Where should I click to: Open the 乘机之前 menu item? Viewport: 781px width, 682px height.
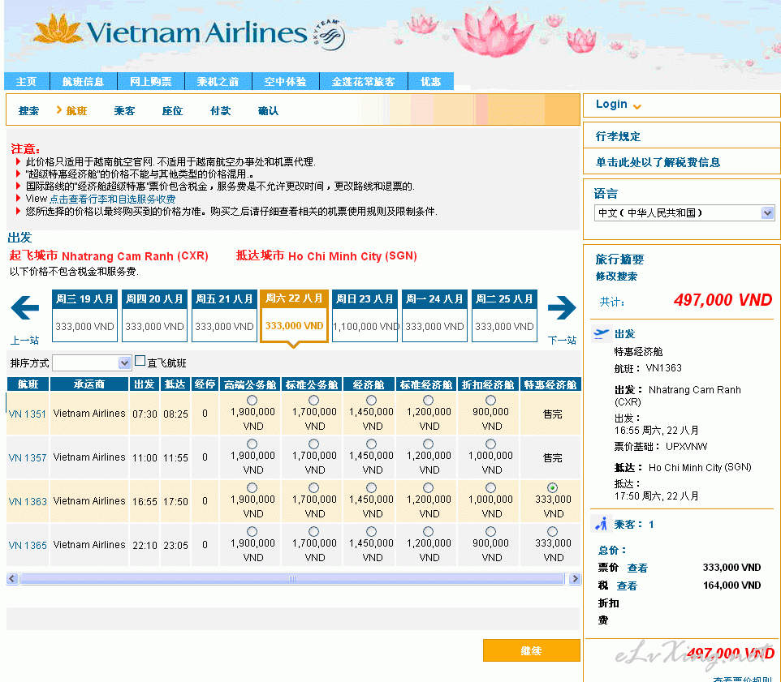point(218,82)
